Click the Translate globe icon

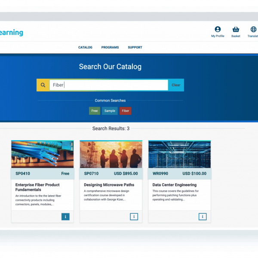click(x=253, y=30)
